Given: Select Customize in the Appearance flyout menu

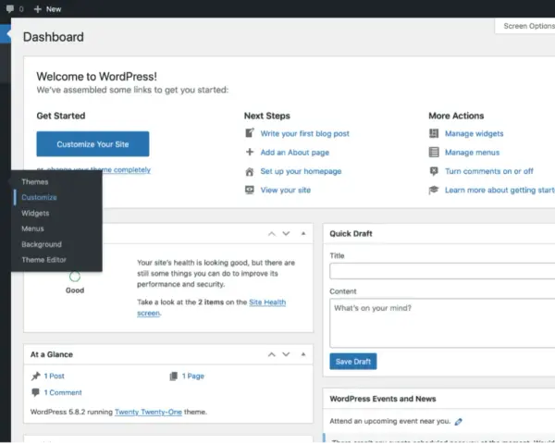Looking at the screenshot, I should pyautogui.click(x=39, y=197).
